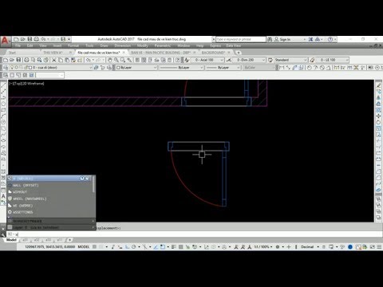Toggle Transparency in status bar

click(181, 247)
